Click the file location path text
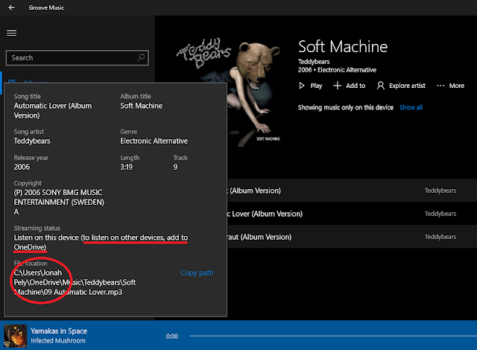The height and width of the screenshot is (350, 477). point(75,282)
